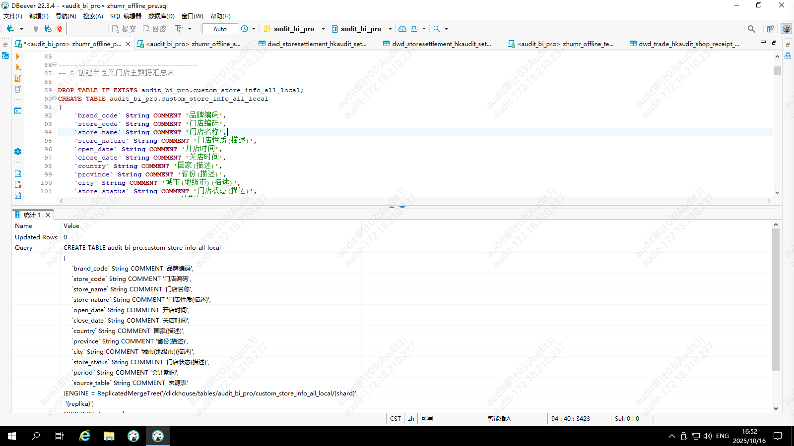Open Internet Explorer from the taskbar

click(85, 436)
